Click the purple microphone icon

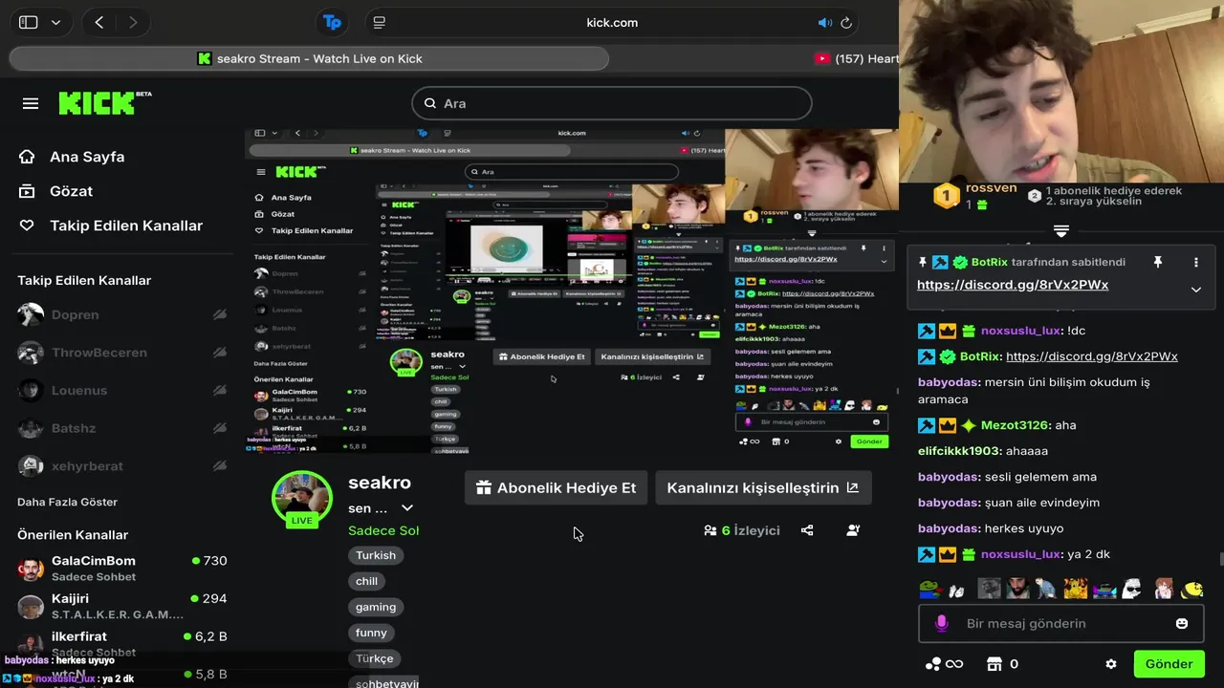tap(941, 623)
